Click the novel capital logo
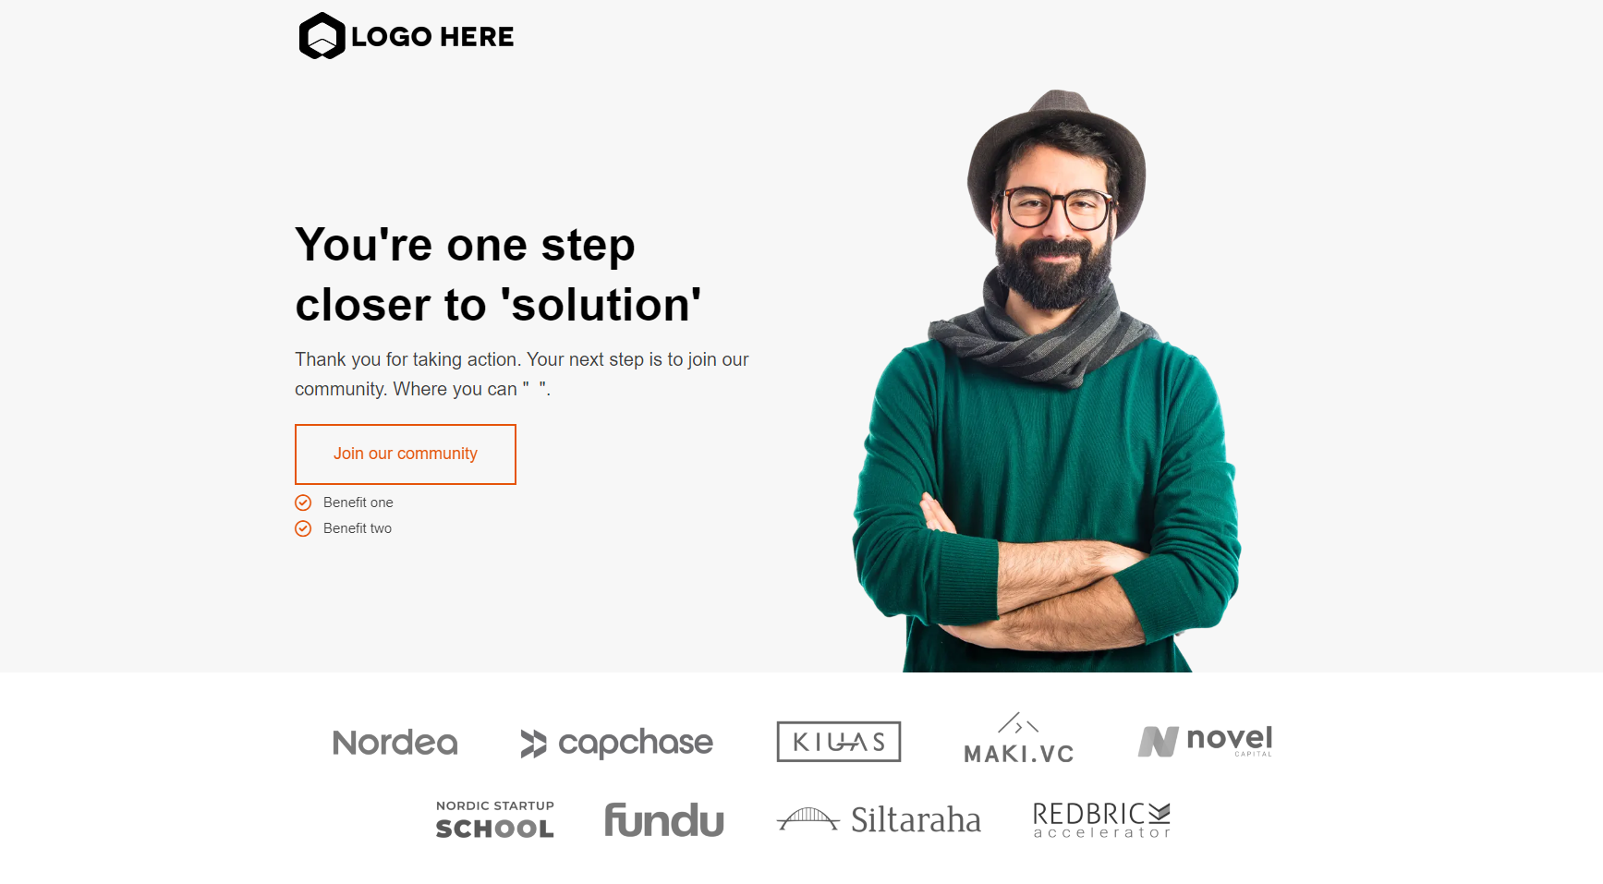This screenshot has width=1603, height=884. 1206,741
